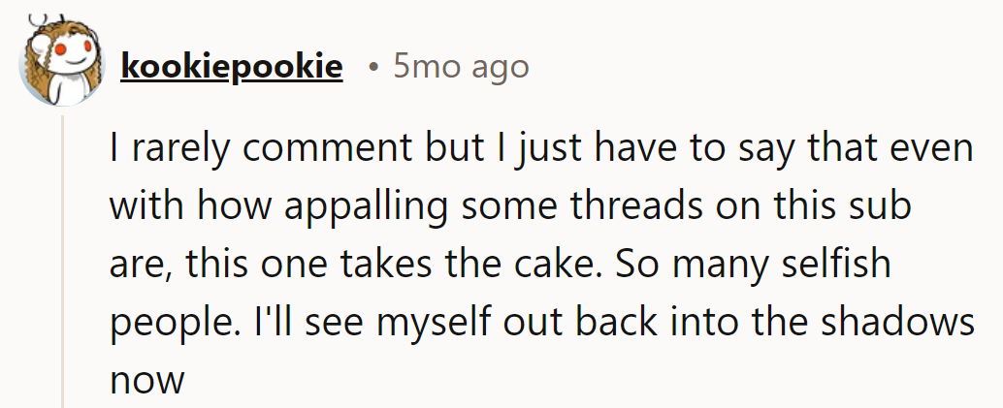Collapse the comment via the vertical thread line

[x=64, y=262]
